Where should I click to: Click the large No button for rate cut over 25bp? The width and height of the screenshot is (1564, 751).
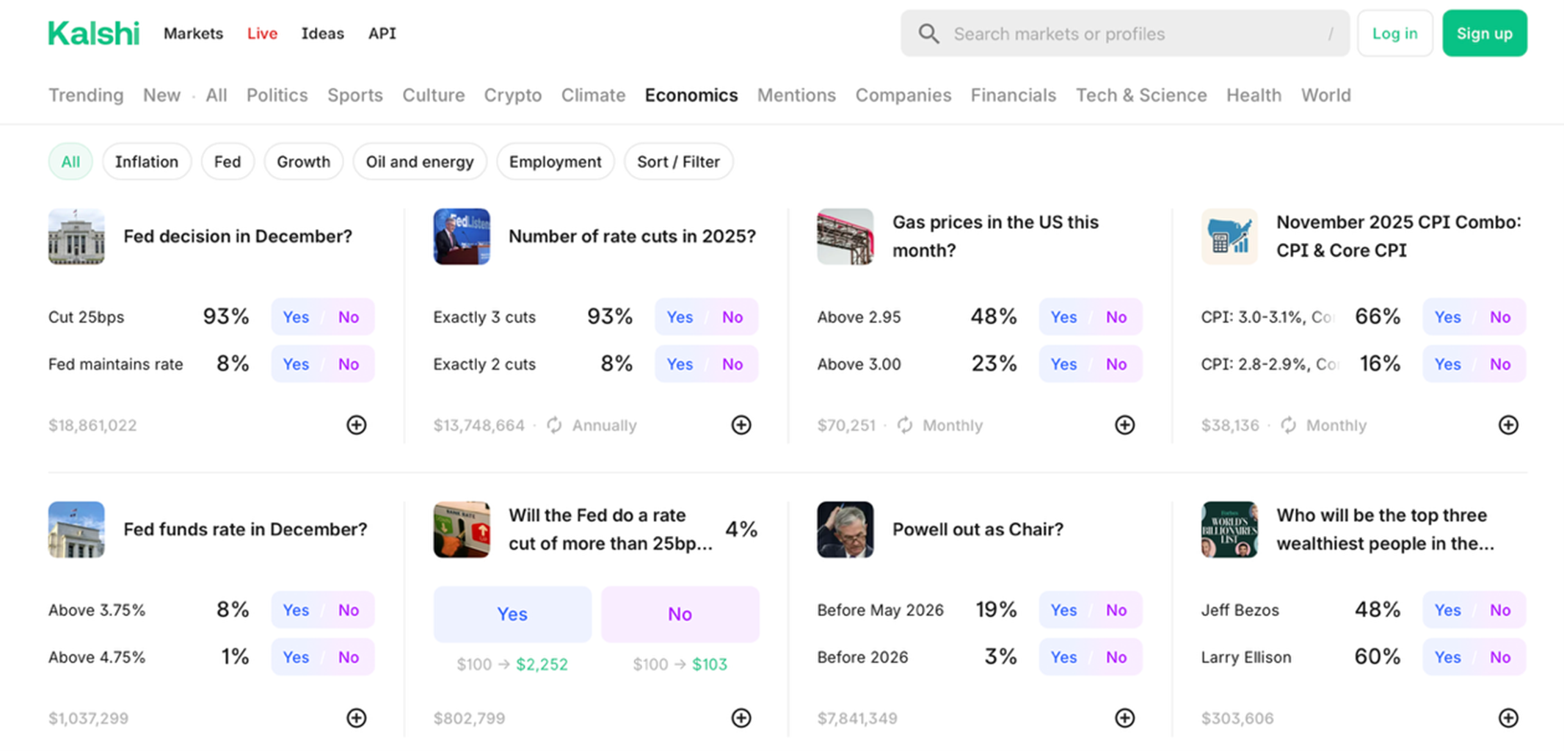point(680,614)
